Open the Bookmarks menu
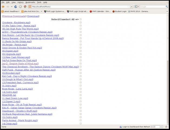 30,2
